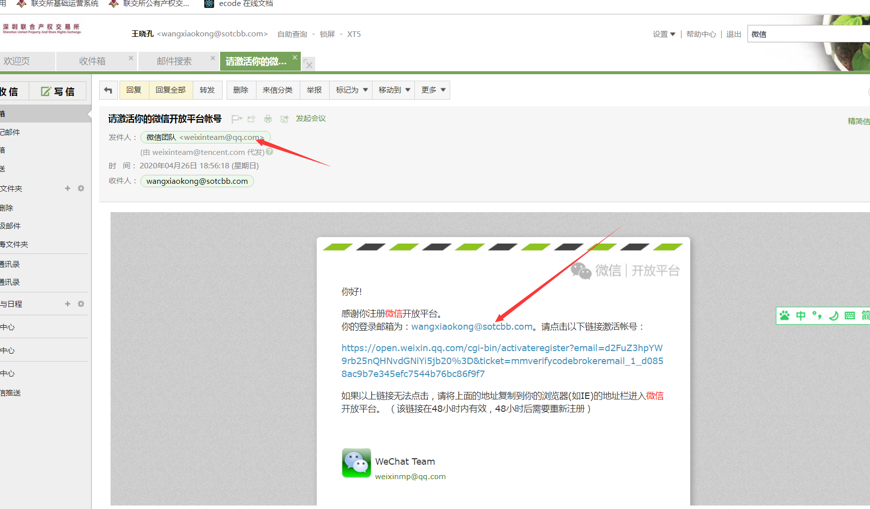
Task: Click the share icon left of 发起会议
Action: (284, 119)
